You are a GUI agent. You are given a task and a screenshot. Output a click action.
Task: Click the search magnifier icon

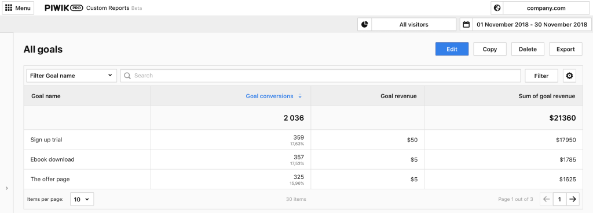[127, 76]
